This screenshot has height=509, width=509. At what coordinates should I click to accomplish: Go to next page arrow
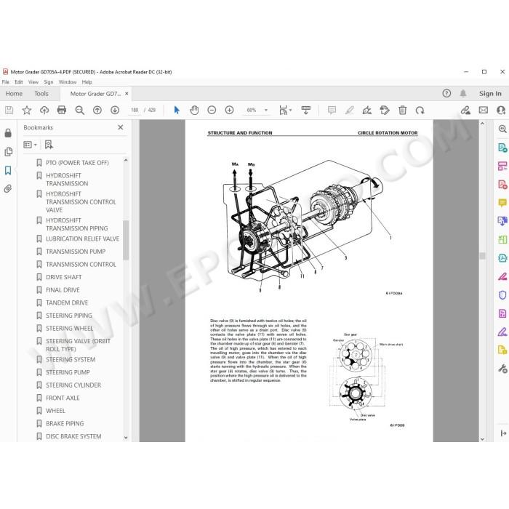pos(115,111)
